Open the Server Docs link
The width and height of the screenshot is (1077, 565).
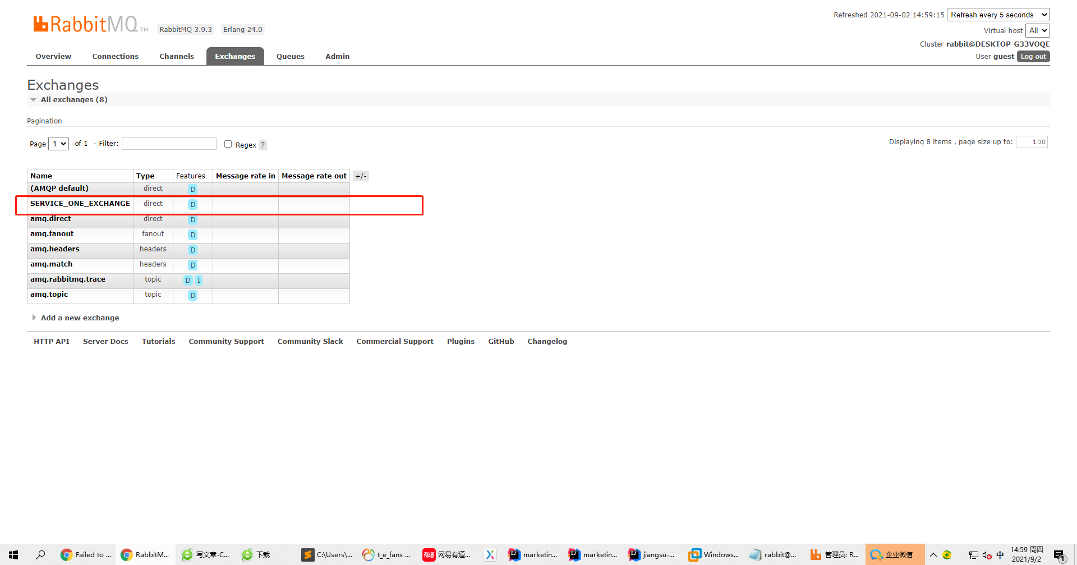[x=105, y=341]
